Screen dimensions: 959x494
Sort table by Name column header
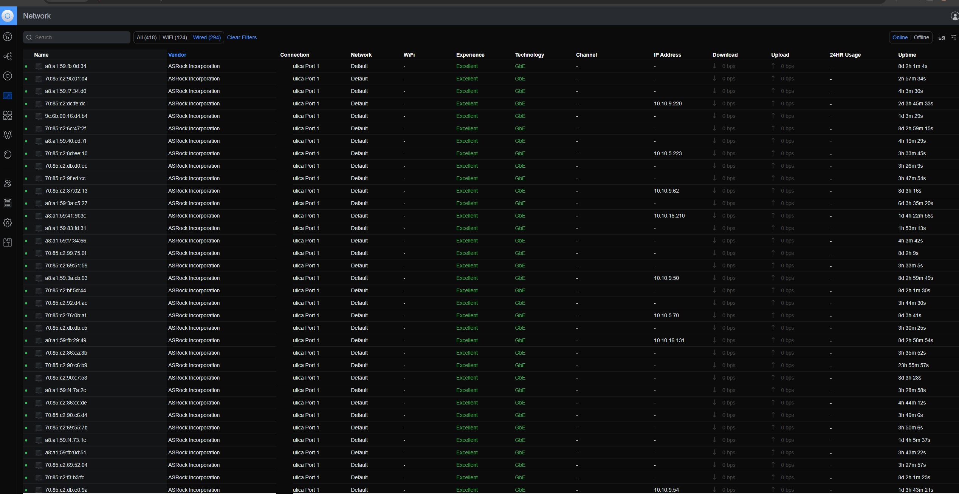[41, 55]
